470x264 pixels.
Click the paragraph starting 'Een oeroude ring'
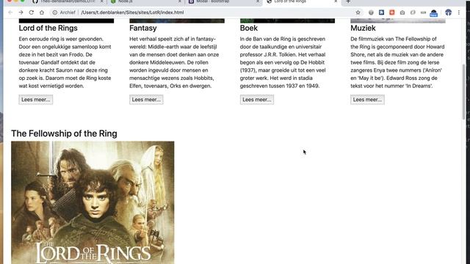coord(65,62)
